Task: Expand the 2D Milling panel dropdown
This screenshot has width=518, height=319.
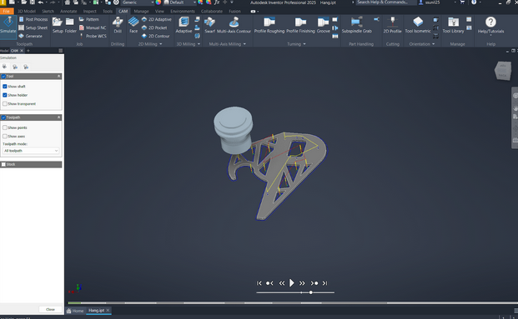Action: pyautogui.click(x=150, y=44)
